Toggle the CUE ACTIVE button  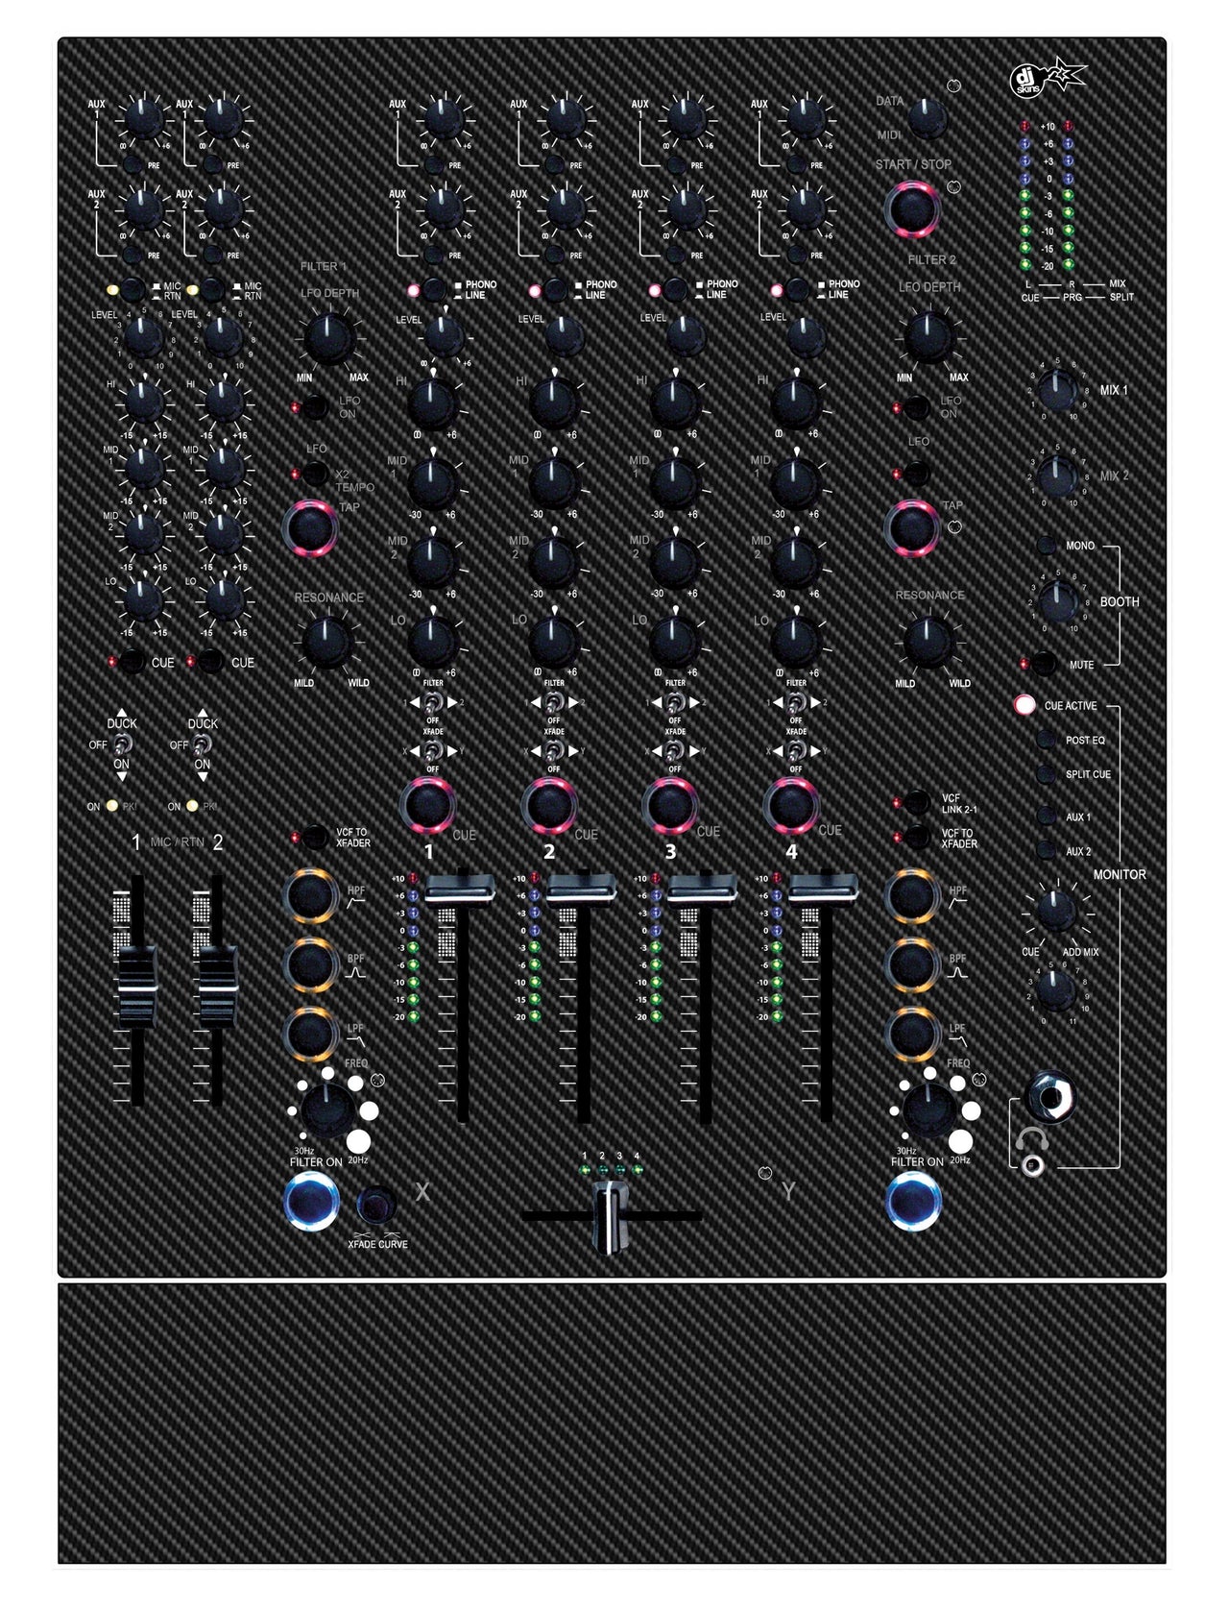[x=1024, y=705]
